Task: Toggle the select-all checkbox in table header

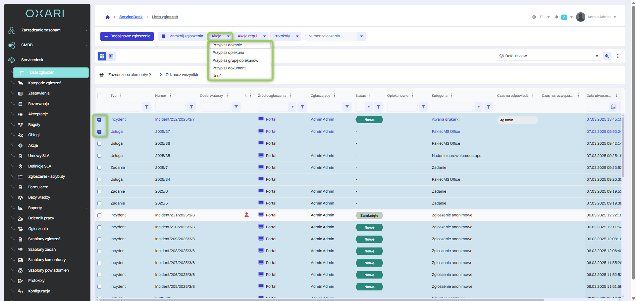Action: pos(99,96)
